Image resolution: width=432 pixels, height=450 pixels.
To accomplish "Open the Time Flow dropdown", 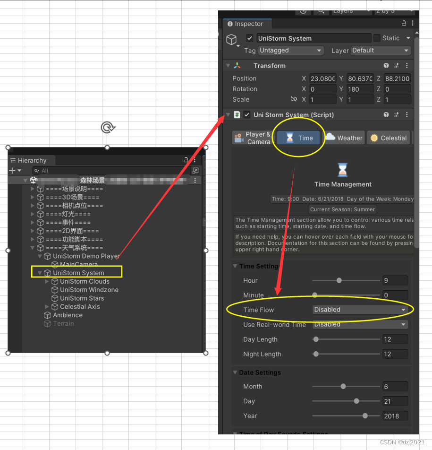I will click(x=360, y=310).
